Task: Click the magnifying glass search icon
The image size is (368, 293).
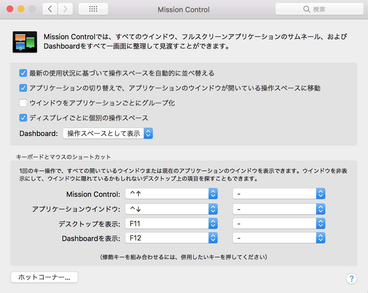Action: tap(306, 9)
